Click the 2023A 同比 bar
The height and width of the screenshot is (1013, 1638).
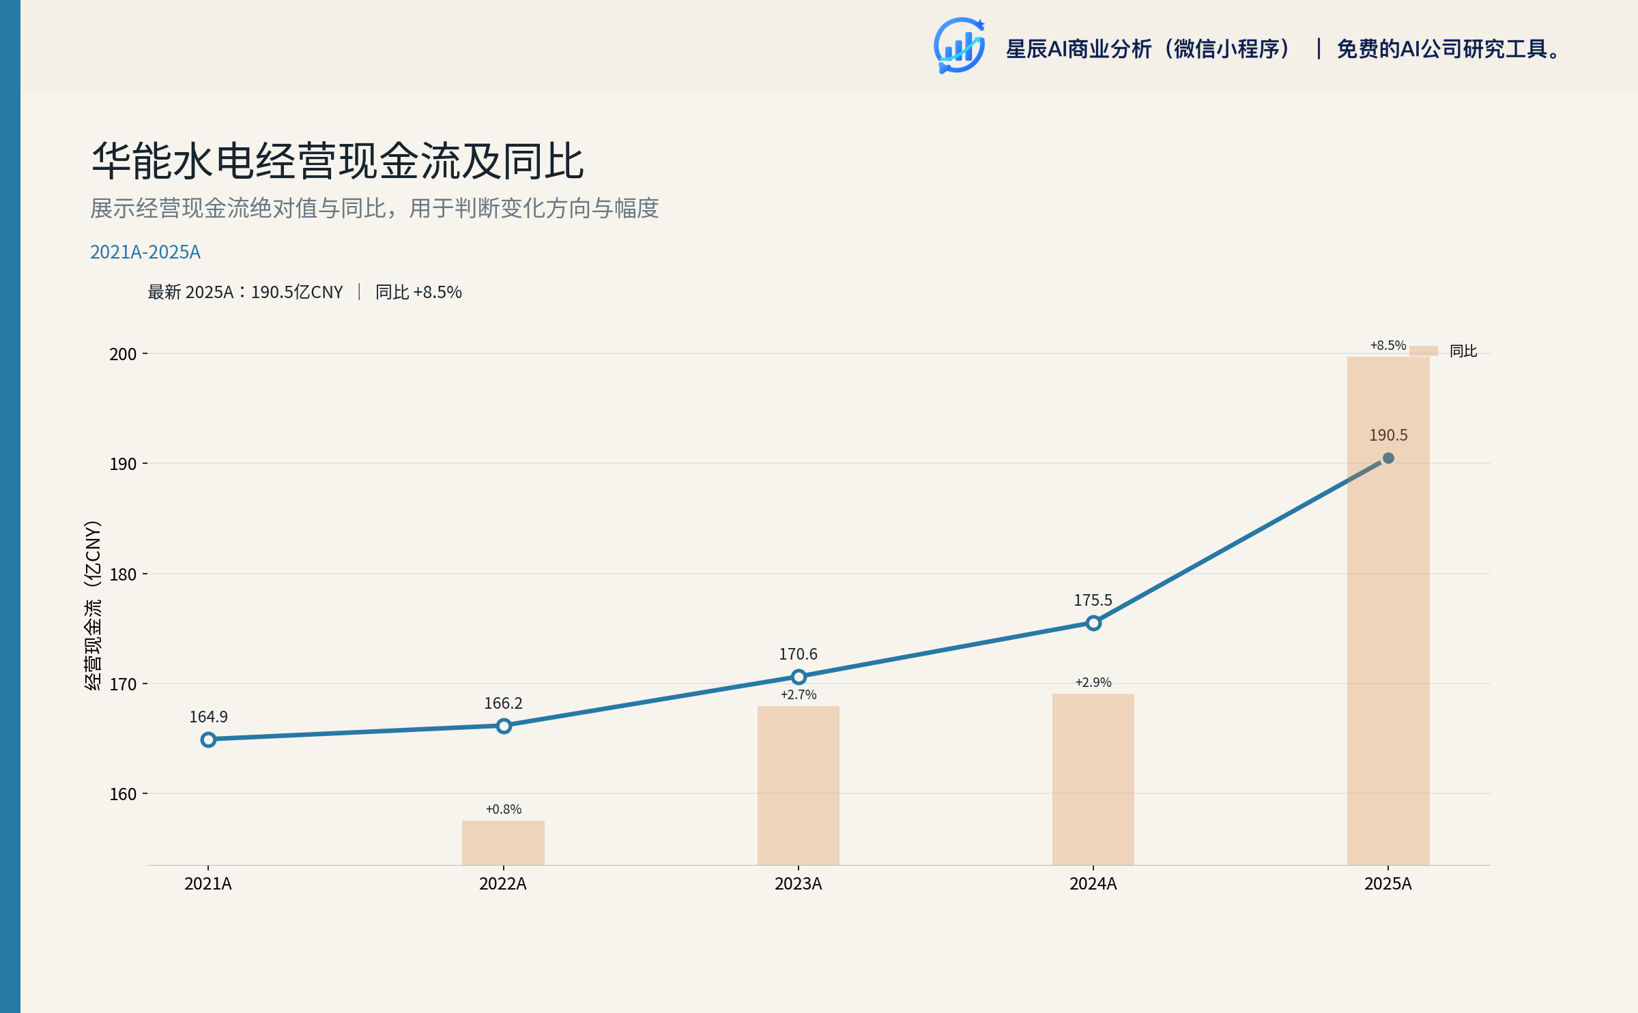click(x=799, y=785)
